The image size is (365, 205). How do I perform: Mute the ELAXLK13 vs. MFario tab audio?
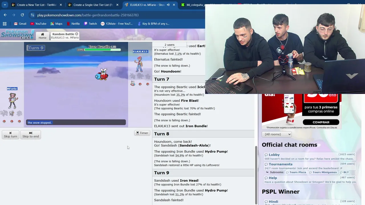pos(168,5)
